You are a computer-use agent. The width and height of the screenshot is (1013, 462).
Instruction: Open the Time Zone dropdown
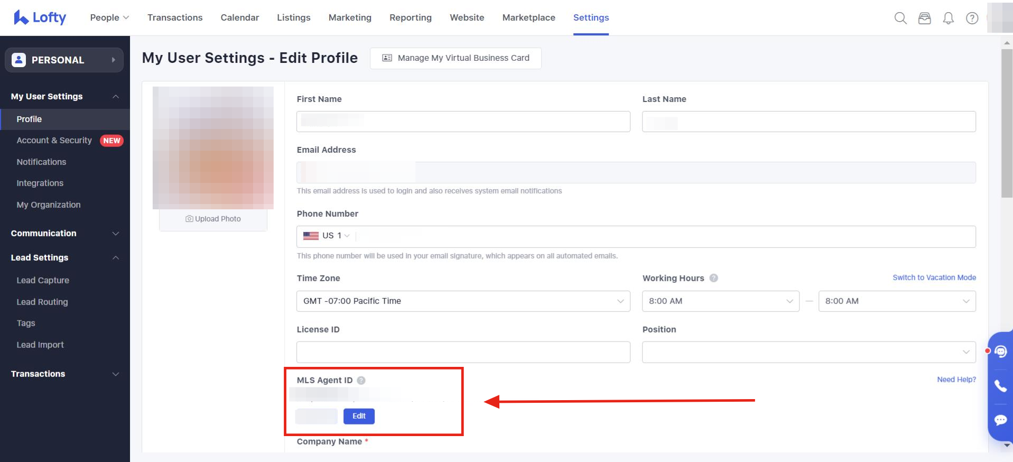(463, 301)
